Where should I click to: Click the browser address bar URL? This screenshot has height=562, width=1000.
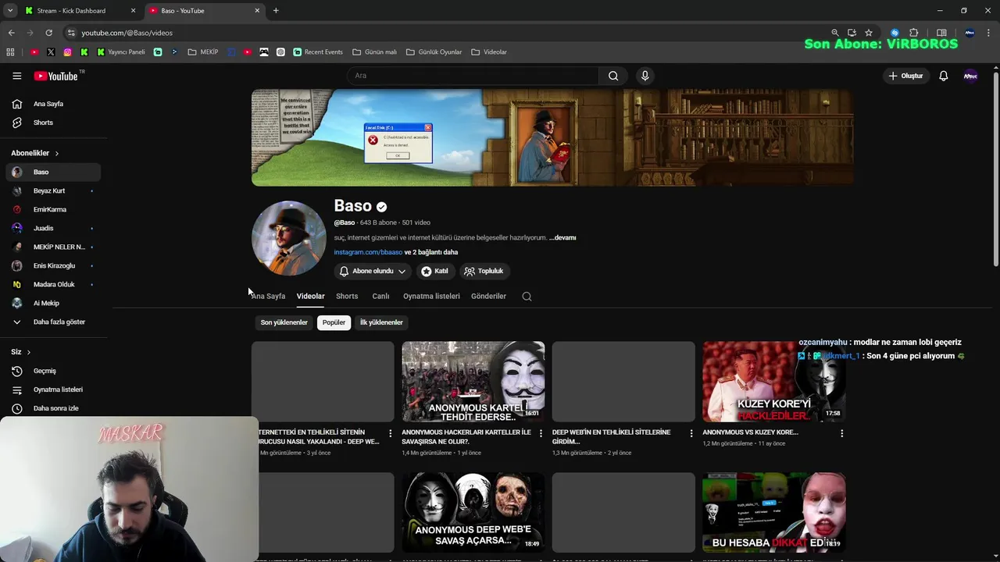tap(127, 33)
